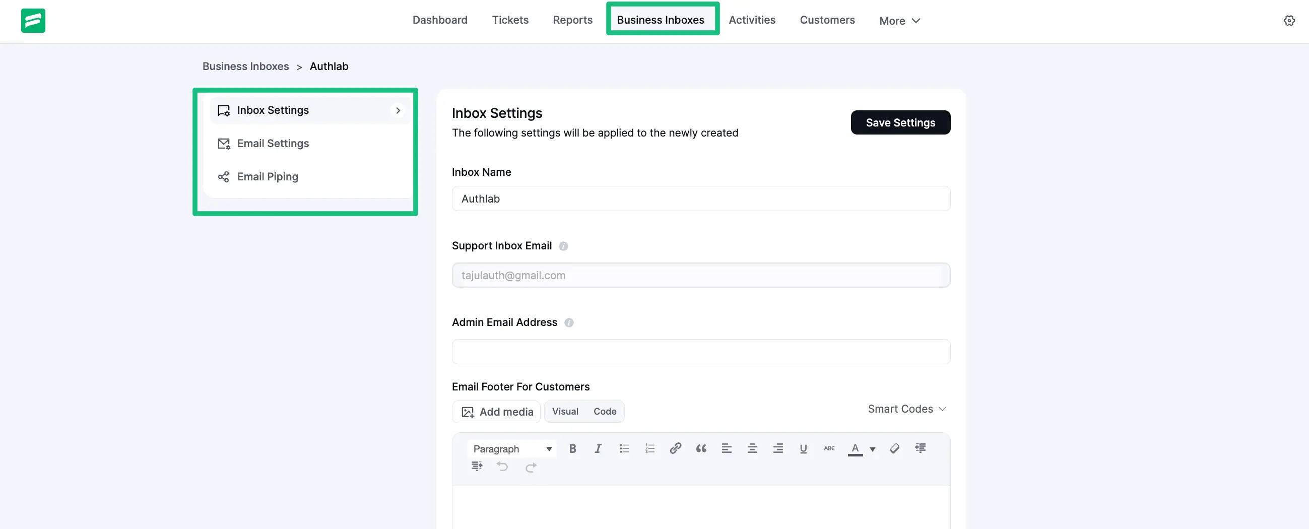Click the Admin Email Address input field
Viewport: 1309px width, 529px height.
(701, 351)
